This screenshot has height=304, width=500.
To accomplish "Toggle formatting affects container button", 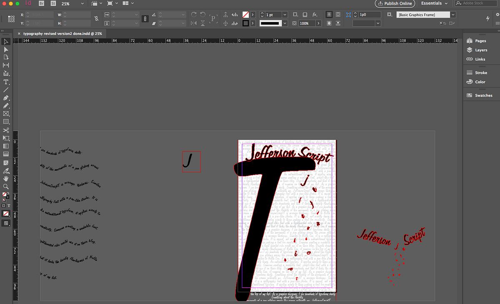I will pyautogui.click(x=3, y=205).
